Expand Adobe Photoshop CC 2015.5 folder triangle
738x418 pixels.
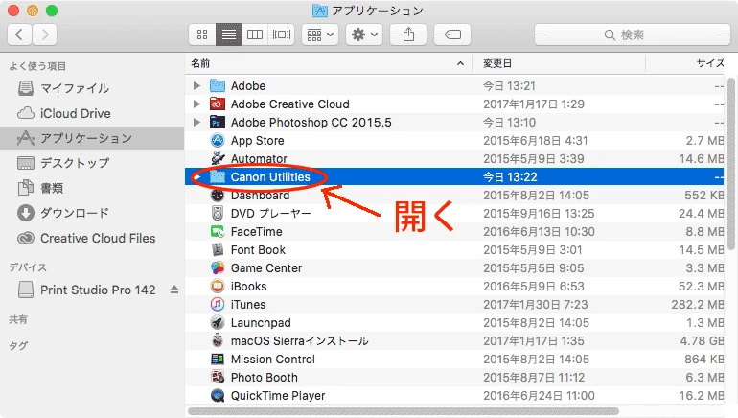[x=196, y=123]
